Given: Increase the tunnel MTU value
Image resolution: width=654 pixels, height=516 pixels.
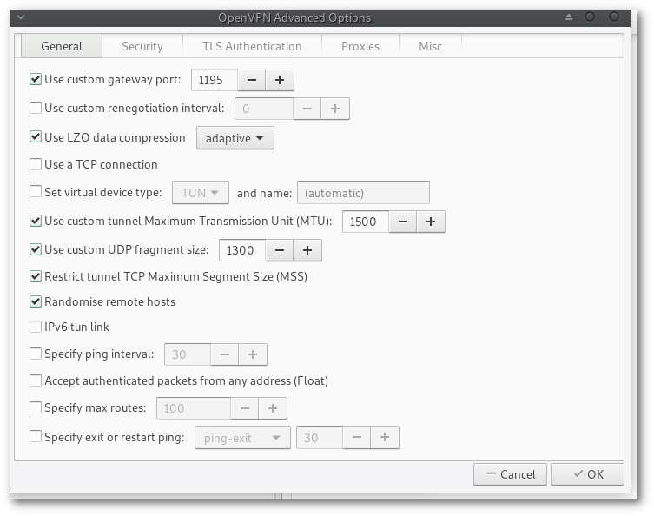Looking at the screenshot, I should coord(431,222).
